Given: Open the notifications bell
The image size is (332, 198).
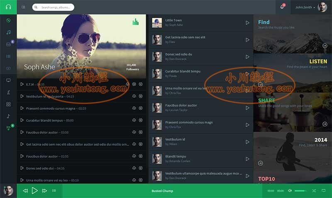Looking at the screenshot, I should tap(282, 7).
